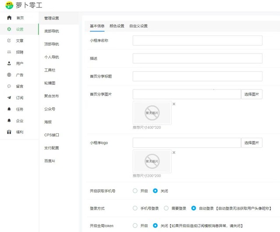Remove the 首页分享图片 placeholder image
Image resolution: width=280 pixels, height=232 pixels.
174,104
